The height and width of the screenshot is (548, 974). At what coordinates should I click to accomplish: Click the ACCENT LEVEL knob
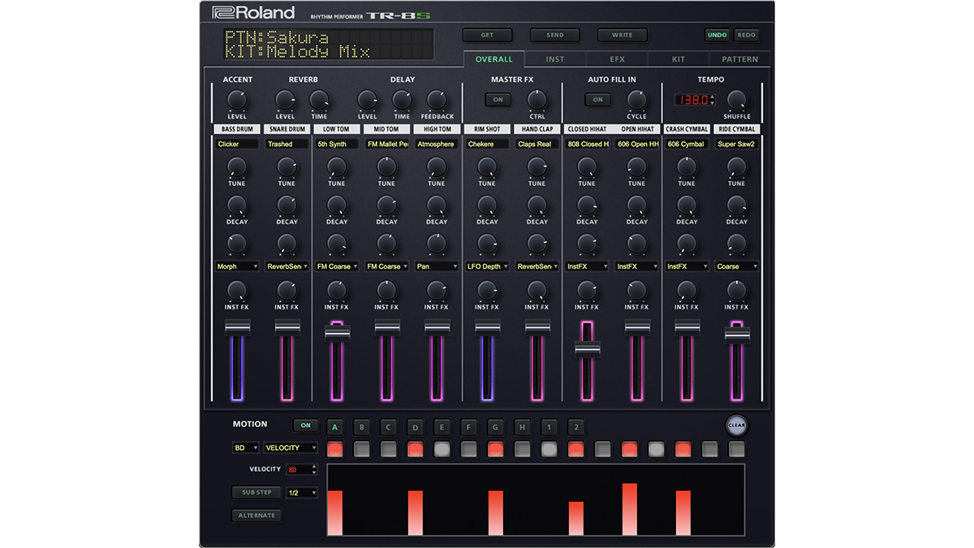236,100
